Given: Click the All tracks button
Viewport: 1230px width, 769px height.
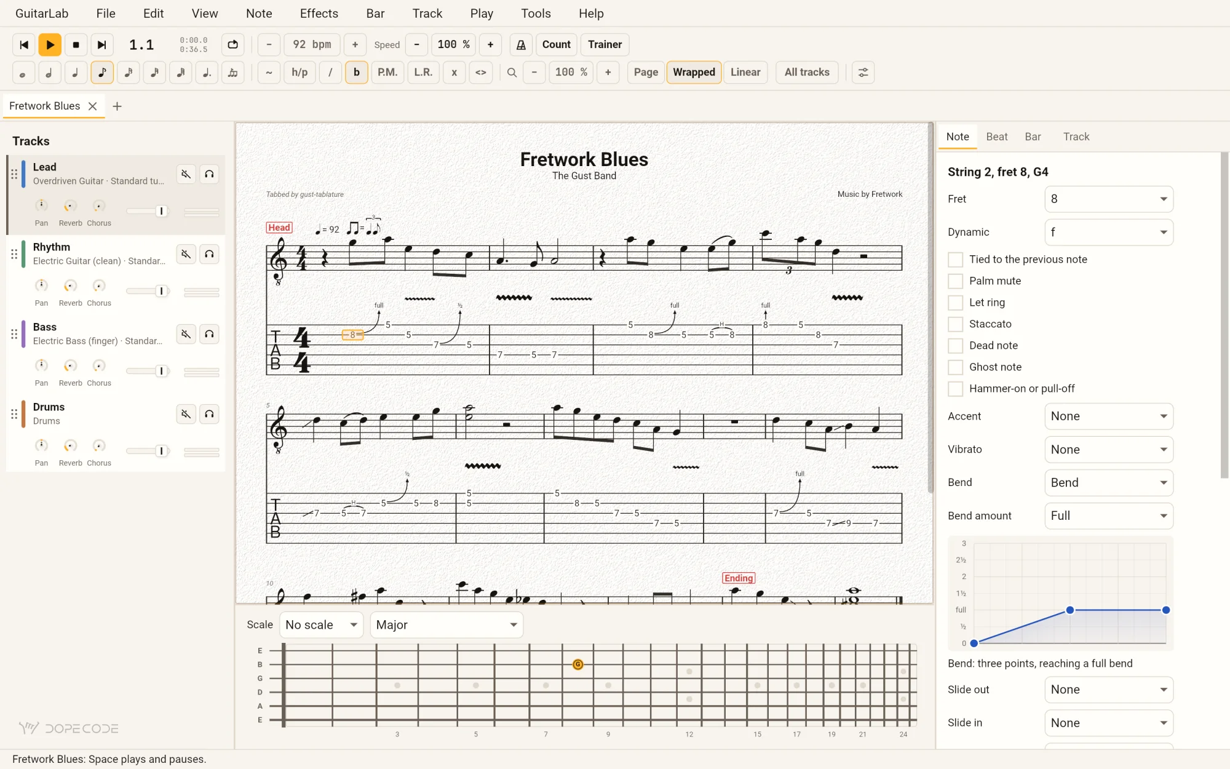Looking at the screenshot, I should click(807, 73).
